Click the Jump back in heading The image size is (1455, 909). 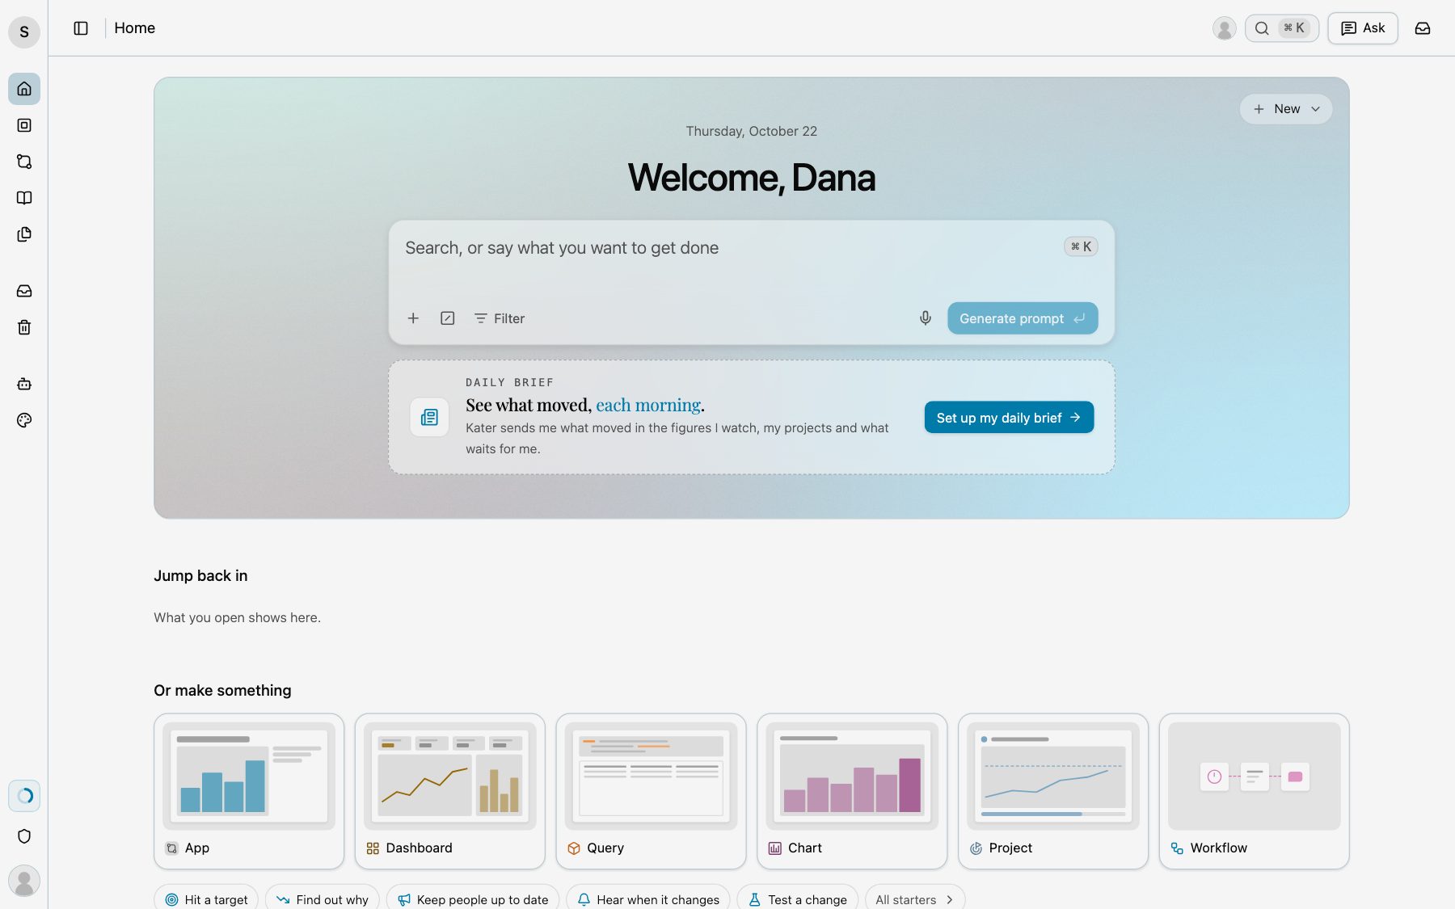[200, 576]
